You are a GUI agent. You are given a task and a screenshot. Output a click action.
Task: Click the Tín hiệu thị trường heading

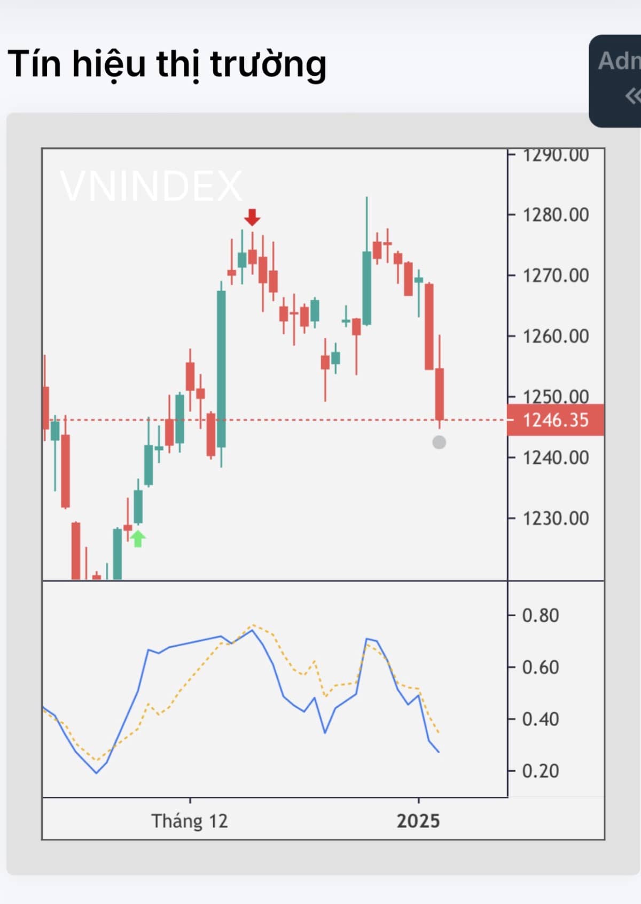(x=167, y=64)
